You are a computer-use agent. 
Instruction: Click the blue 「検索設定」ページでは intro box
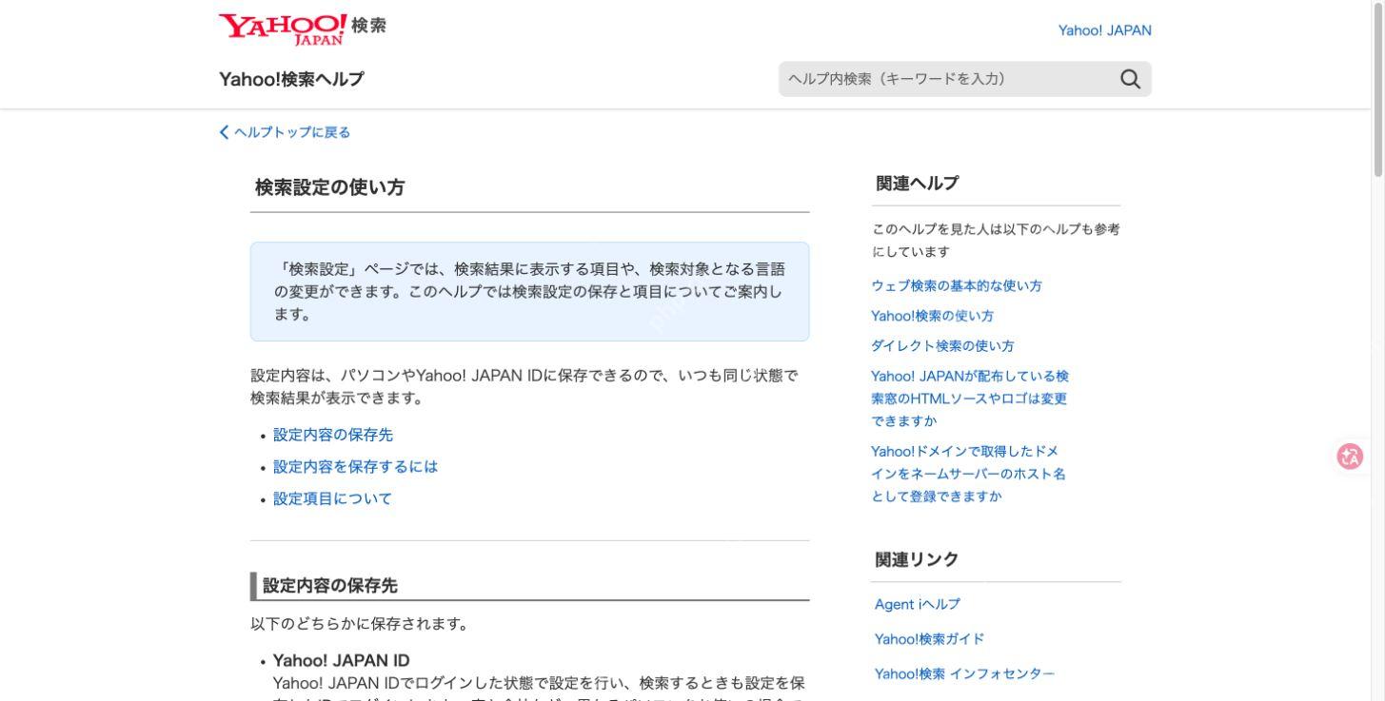(529, 291)
